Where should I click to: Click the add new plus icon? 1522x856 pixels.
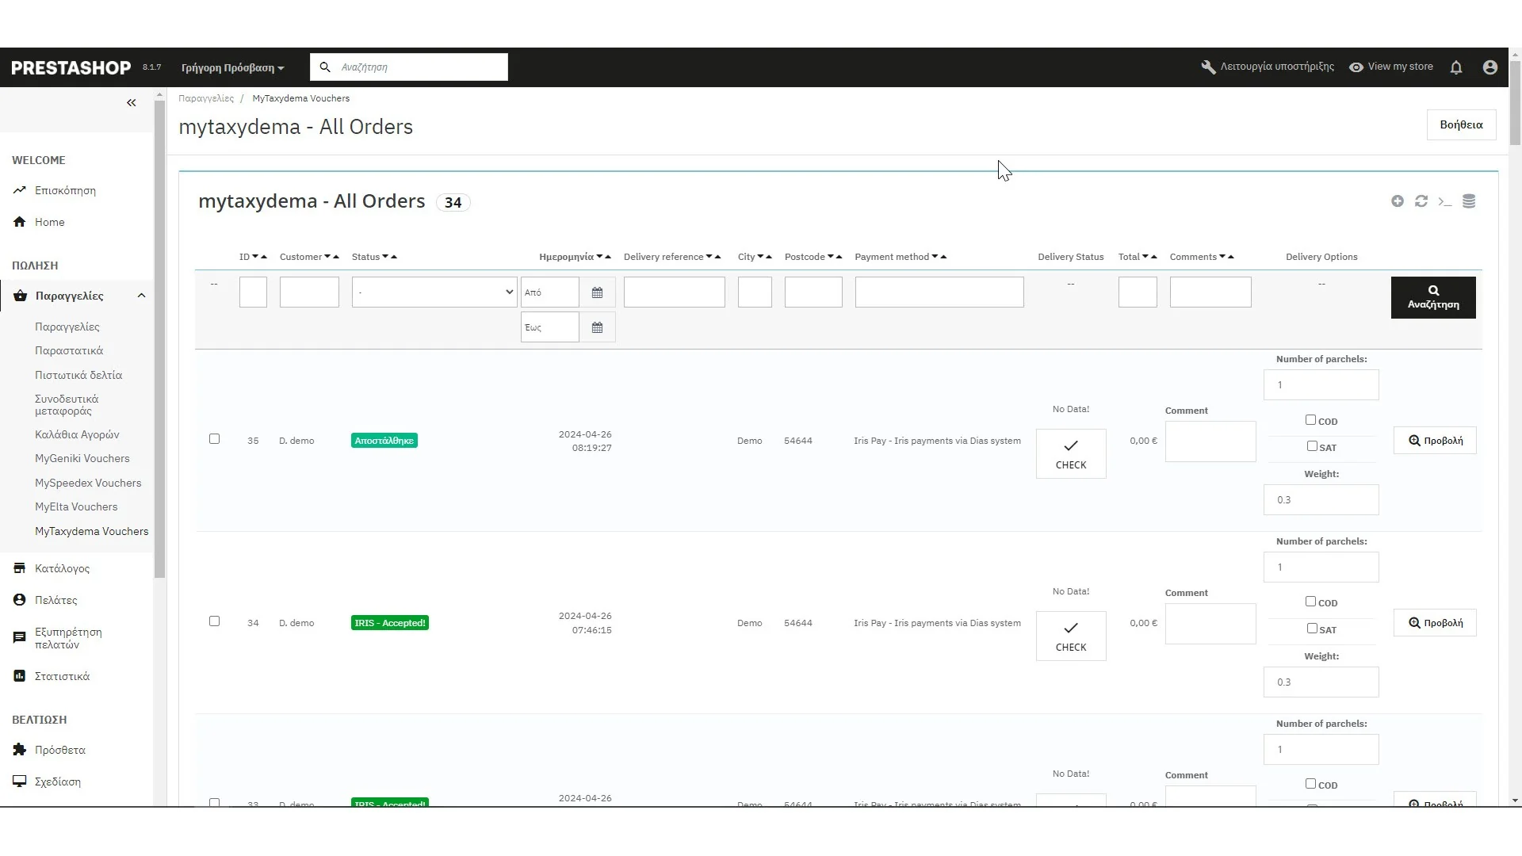(1398, 201)
